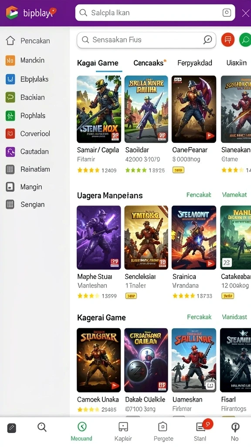Open the No bottom navigation icon
The height and width of the screenshot is (447, 251).
click(235, 427)
